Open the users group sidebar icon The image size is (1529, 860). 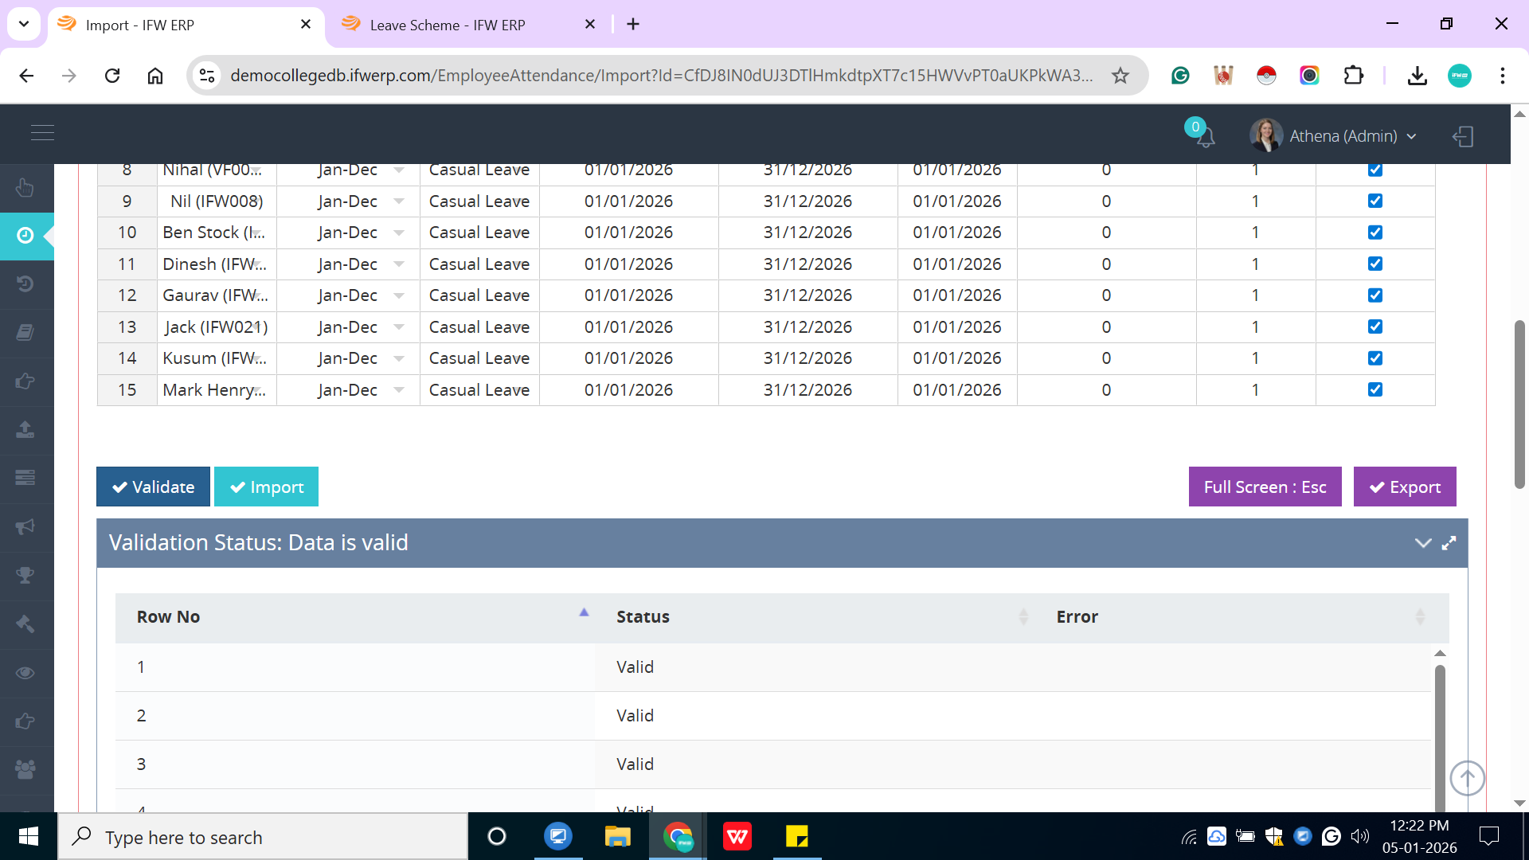tap(25, 769)
